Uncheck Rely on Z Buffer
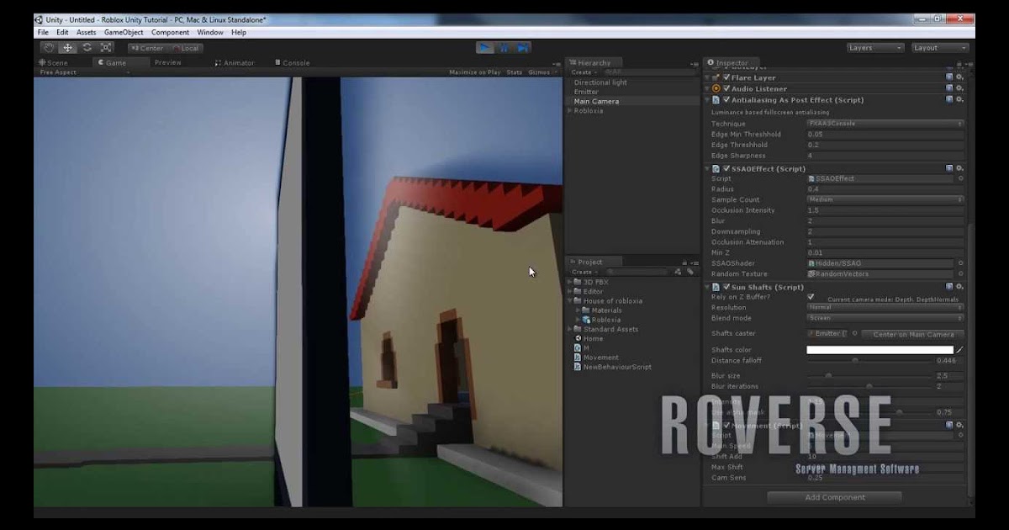The image size is (1009, 530). 811,297
